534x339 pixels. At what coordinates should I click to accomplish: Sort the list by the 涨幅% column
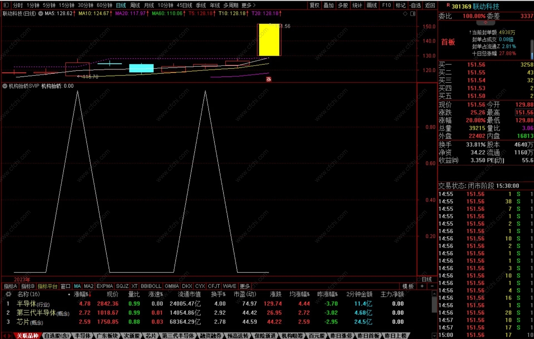(x=82, y=294)
